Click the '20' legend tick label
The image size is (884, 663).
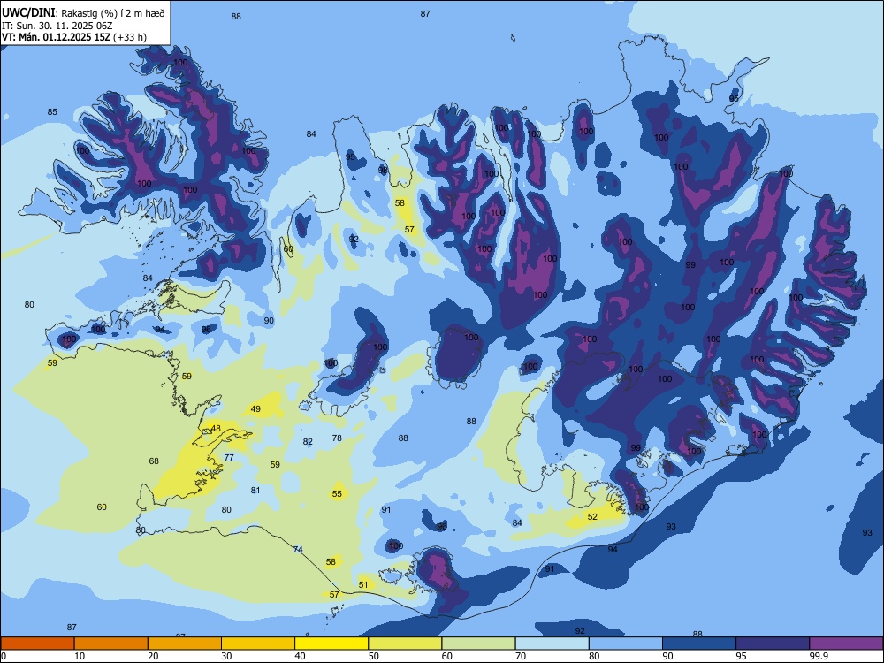pyautogui.click(x=153, y=656)
